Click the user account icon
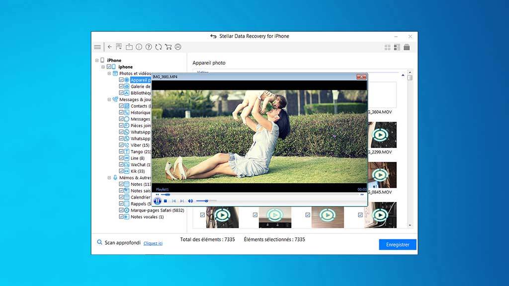Image resolution: width=509 pixels, height=286 pixels. coord(178,47)
